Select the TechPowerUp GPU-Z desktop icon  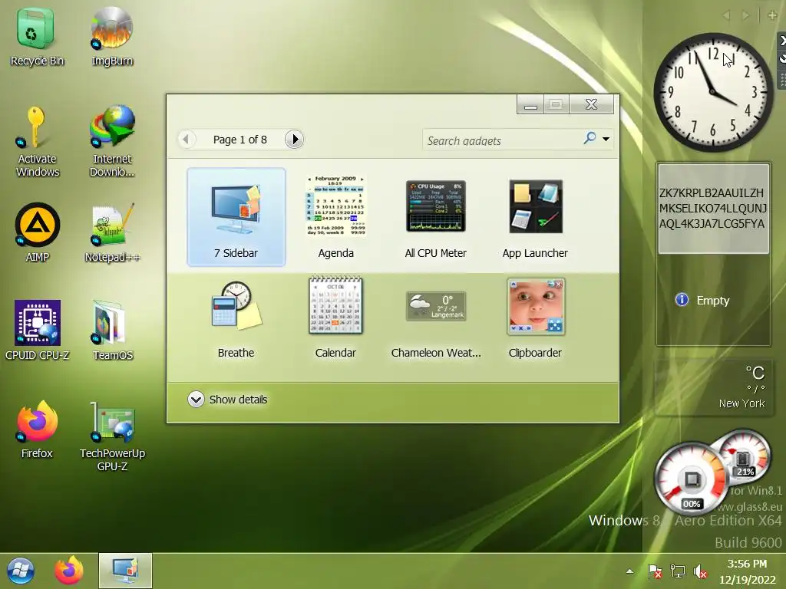[112, 436]
